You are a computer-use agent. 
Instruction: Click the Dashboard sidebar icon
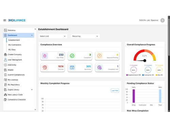(5, 35)
